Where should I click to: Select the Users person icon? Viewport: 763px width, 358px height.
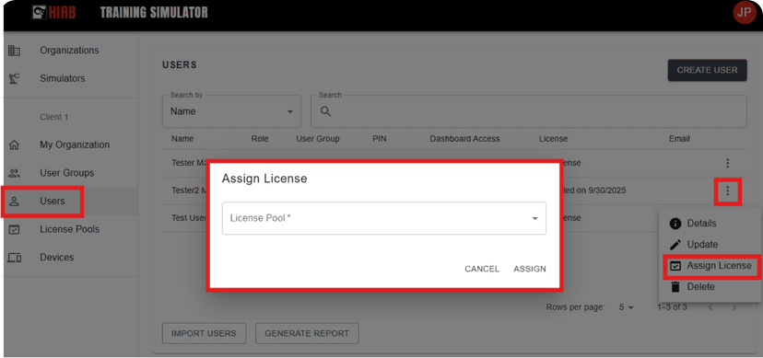pos(14,202)
